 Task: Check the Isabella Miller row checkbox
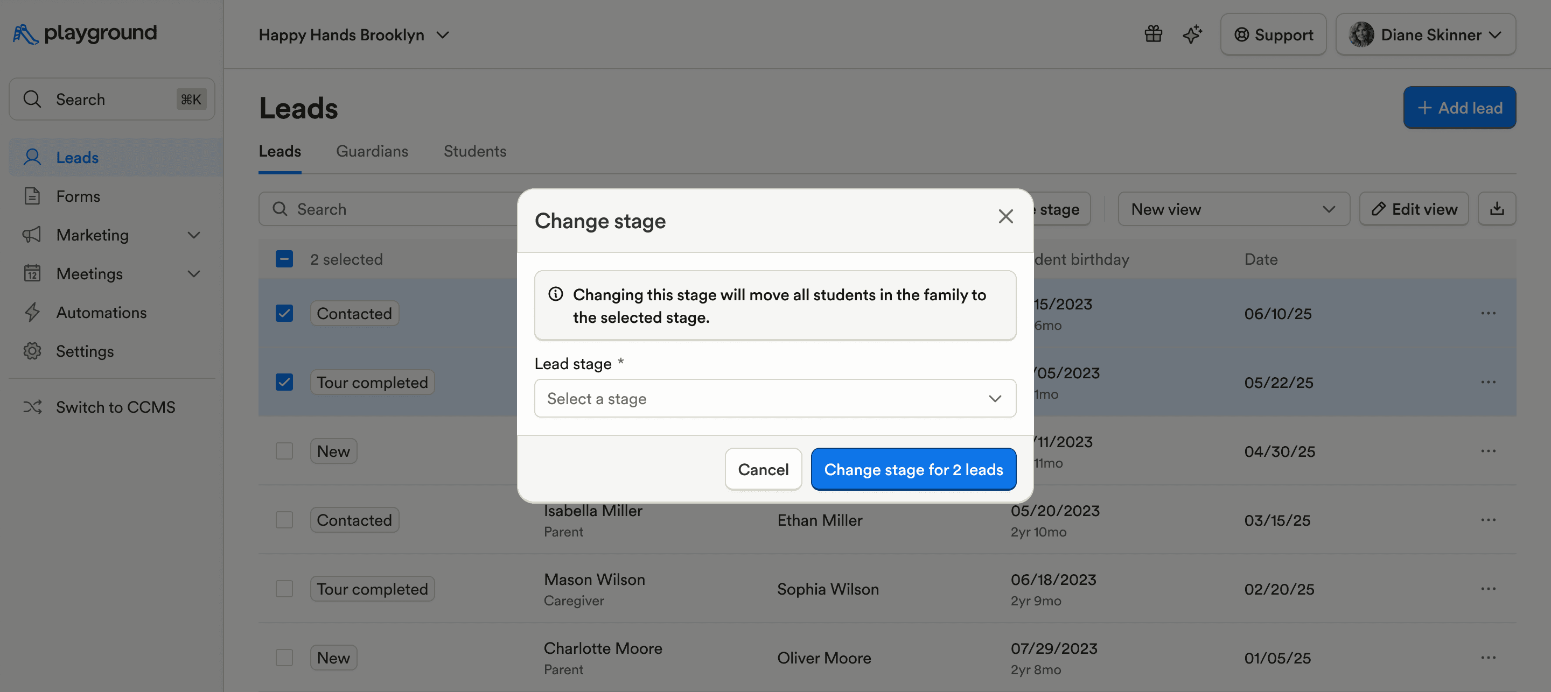pos(284,520)
